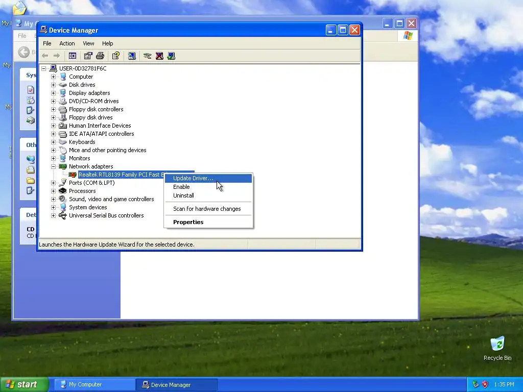
Task: Click Scan for hardware changes toolbar icon
Action: click(x=132, y=56)
